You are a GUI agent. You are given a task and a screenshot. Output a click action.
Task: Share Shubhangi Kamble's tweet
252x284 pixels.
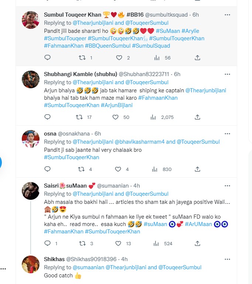(197, 117)
